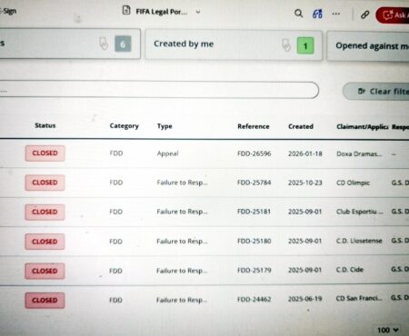Viewport: 409px width, 336px height.
Task: Click claimant Doxa Dramas...
Action: [359, 154]
